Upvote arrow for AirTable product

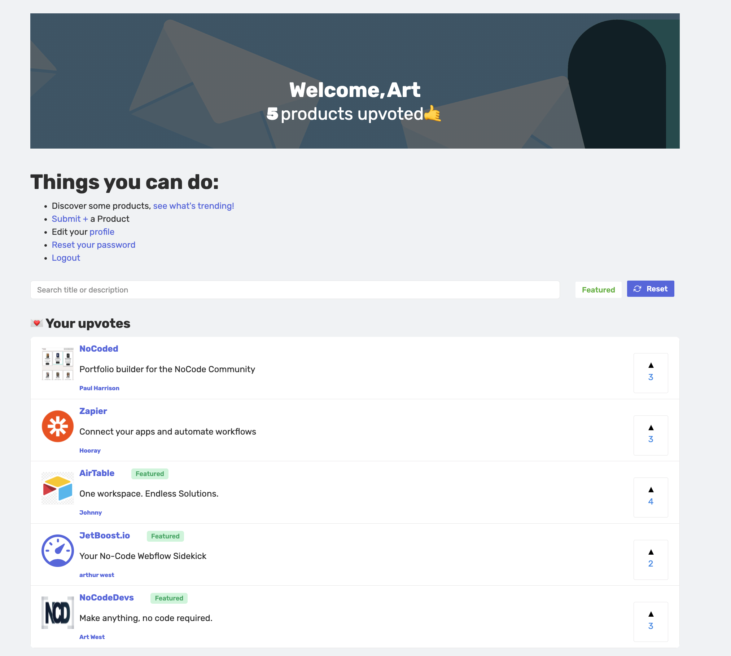coord(651,490)
